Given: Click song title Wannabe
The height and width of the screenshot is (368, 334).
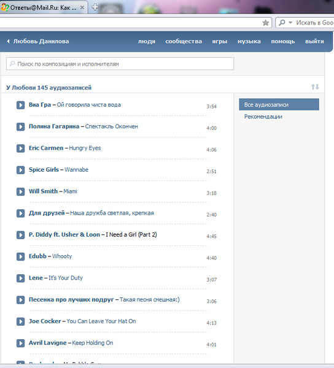Looking at the screenshot, I should pyautogui.click(x=77, y=170).
